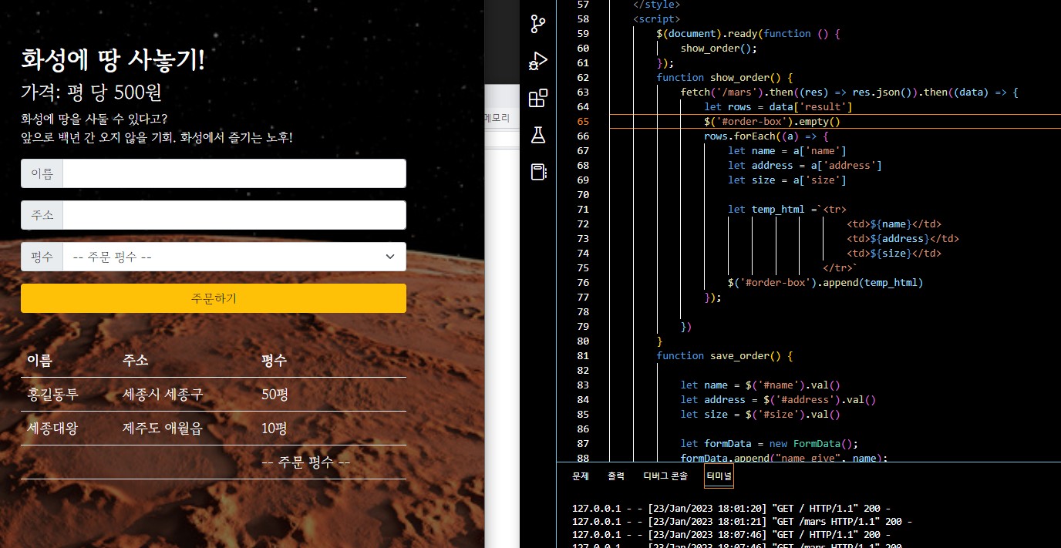The height and width of the screenshot is (548, 1061).
Task: Click '<script>' tag on line 58
Action: tap(656, 19)
